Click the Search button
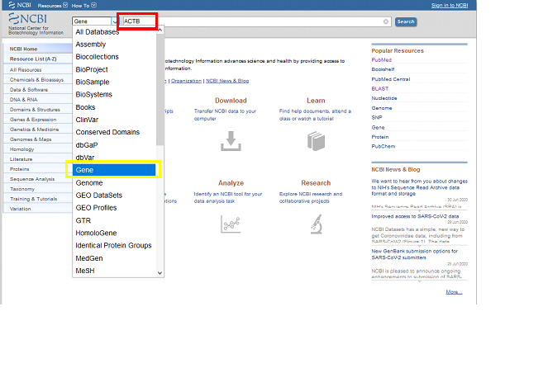 coord(406,21)
